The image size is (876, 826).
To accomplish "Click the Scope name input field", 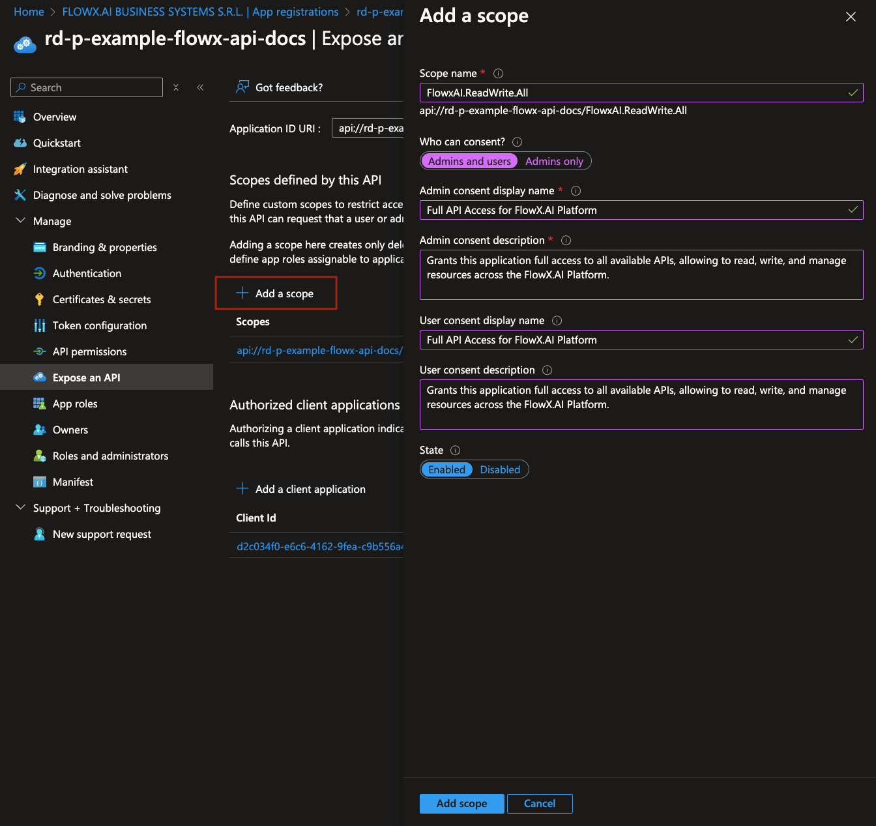I will click(x=641, y=93).
